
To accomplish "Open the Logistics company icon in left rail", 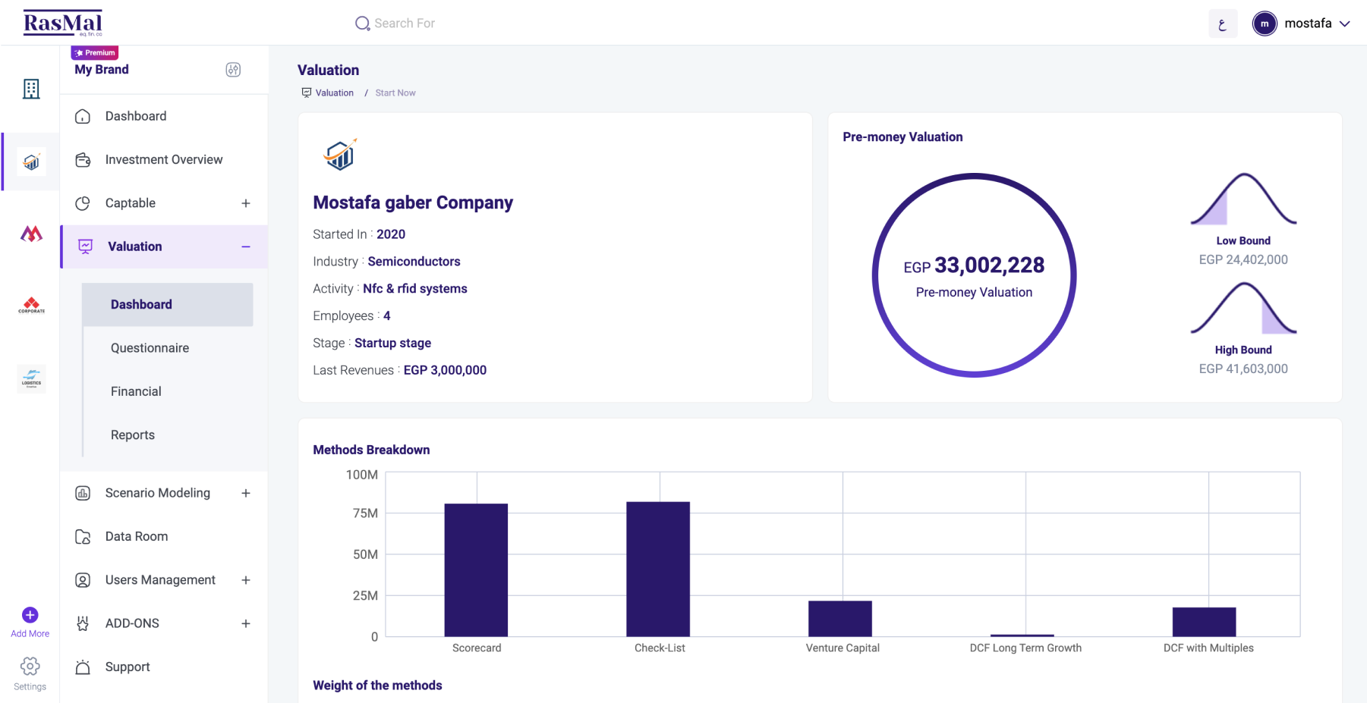I will pyautogui.click(x=31, y=378).
